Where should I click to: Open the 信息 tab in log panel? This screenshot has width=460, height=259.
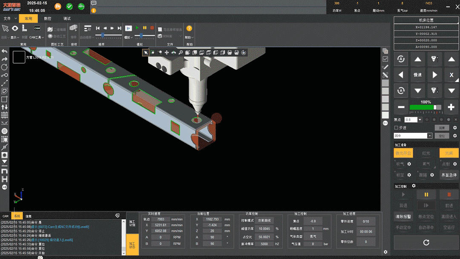pyautogui.click(x=29, y=216)
